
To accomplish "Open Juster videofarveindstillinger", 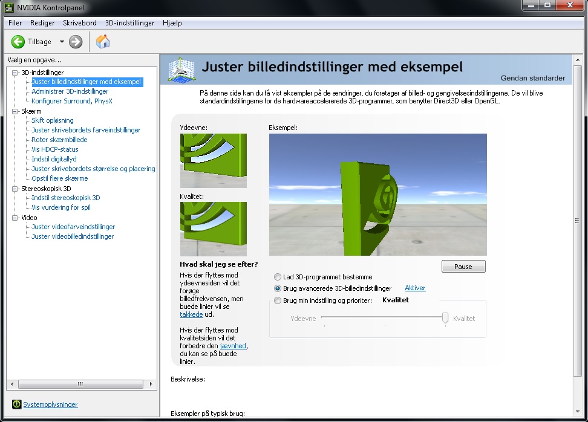I will click(x=73, y=227).
